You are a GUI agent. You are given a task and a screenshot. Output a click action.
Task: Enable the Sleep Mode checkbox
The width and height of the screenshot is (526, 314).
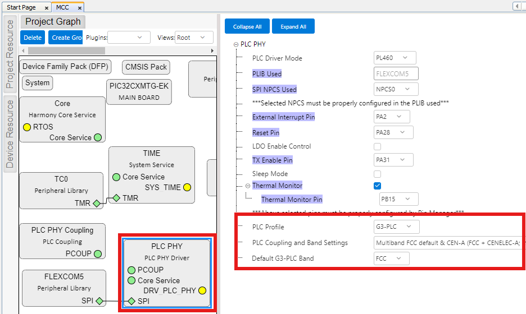pyautogui.click(x=378, y=174)
